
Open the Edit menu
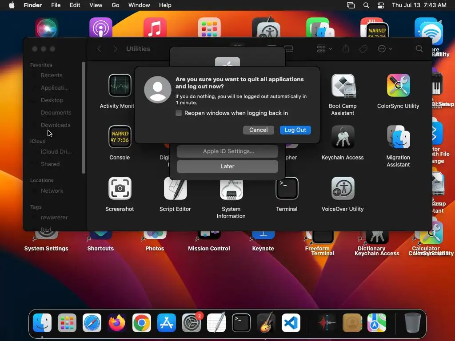tap(75, 5)
